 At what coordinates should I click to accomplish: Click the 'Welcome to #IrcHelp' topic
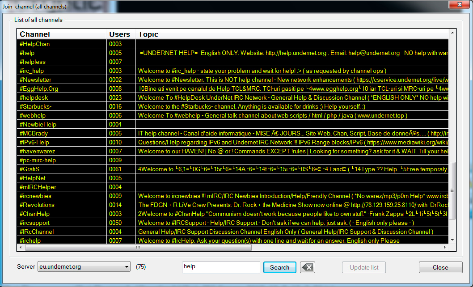269,241
